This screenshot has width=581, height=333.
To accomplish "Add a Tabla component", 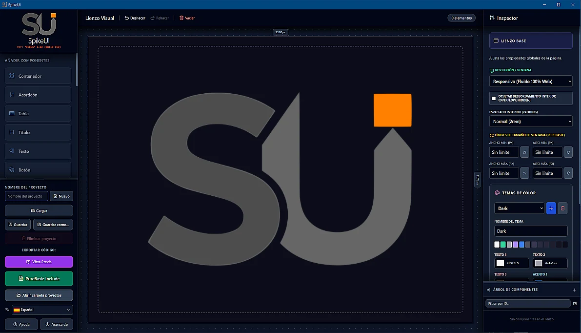I will [38, 113].
